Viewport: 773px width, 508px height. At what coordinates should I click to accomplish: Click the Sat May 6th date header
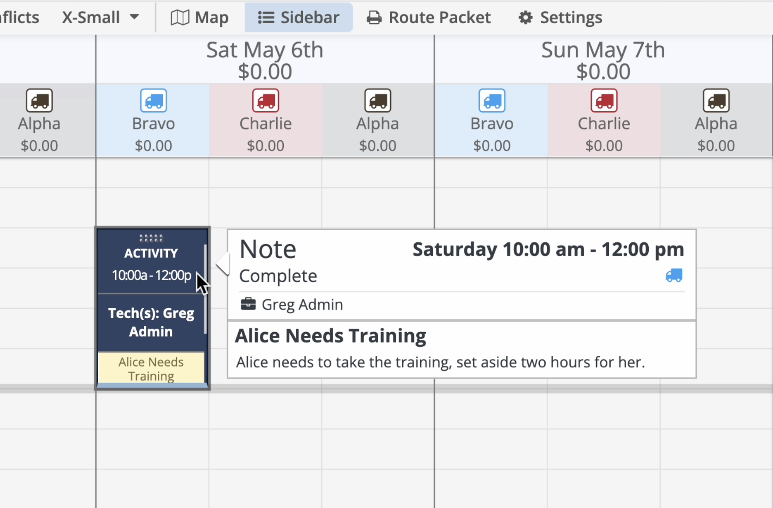coord(265,50)
